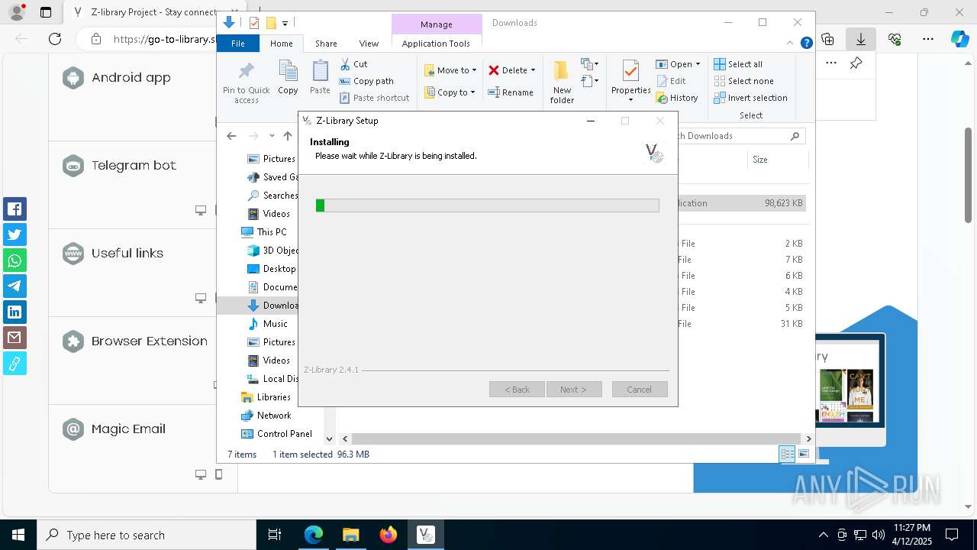
Task: Refresh the Edge browser page
Action: [54, 38]
